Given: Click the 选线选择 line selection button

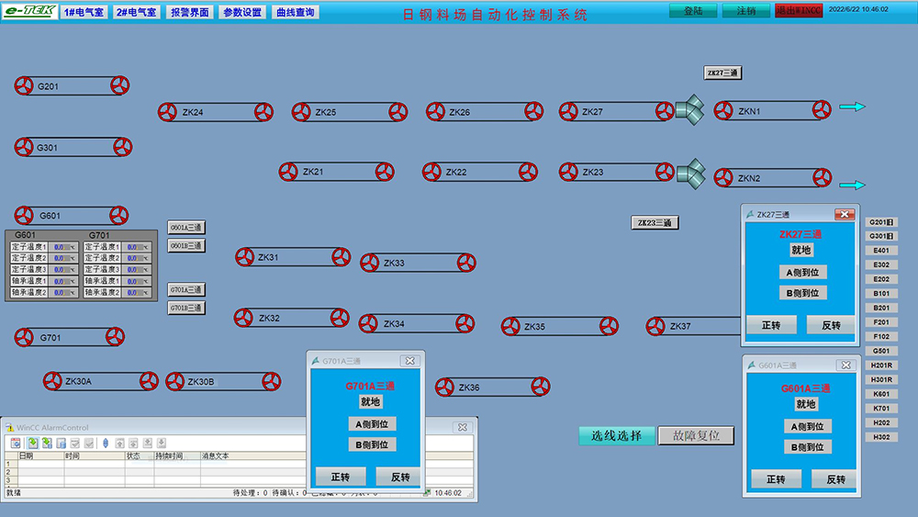Looking at the screenshot, I should 617,435.
